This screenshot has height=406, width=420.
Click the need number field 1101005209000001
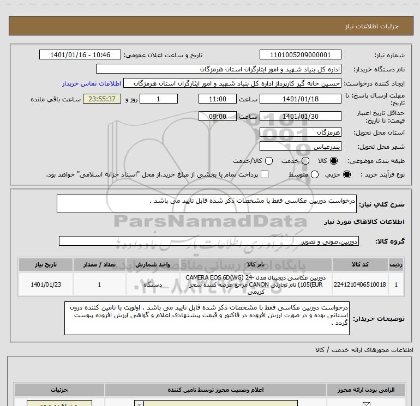300,54
